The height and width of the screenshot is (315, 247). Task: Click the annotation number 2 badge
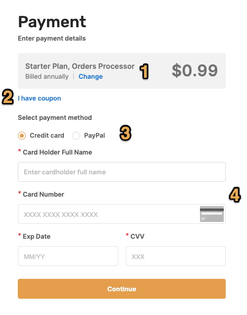coord(7,97)
